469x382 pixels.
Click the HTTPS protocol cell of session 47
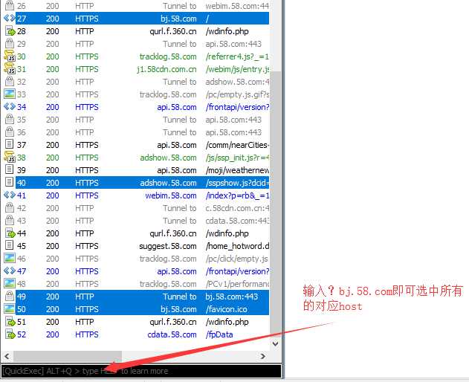pyautogui.click(x=87, y=271)
